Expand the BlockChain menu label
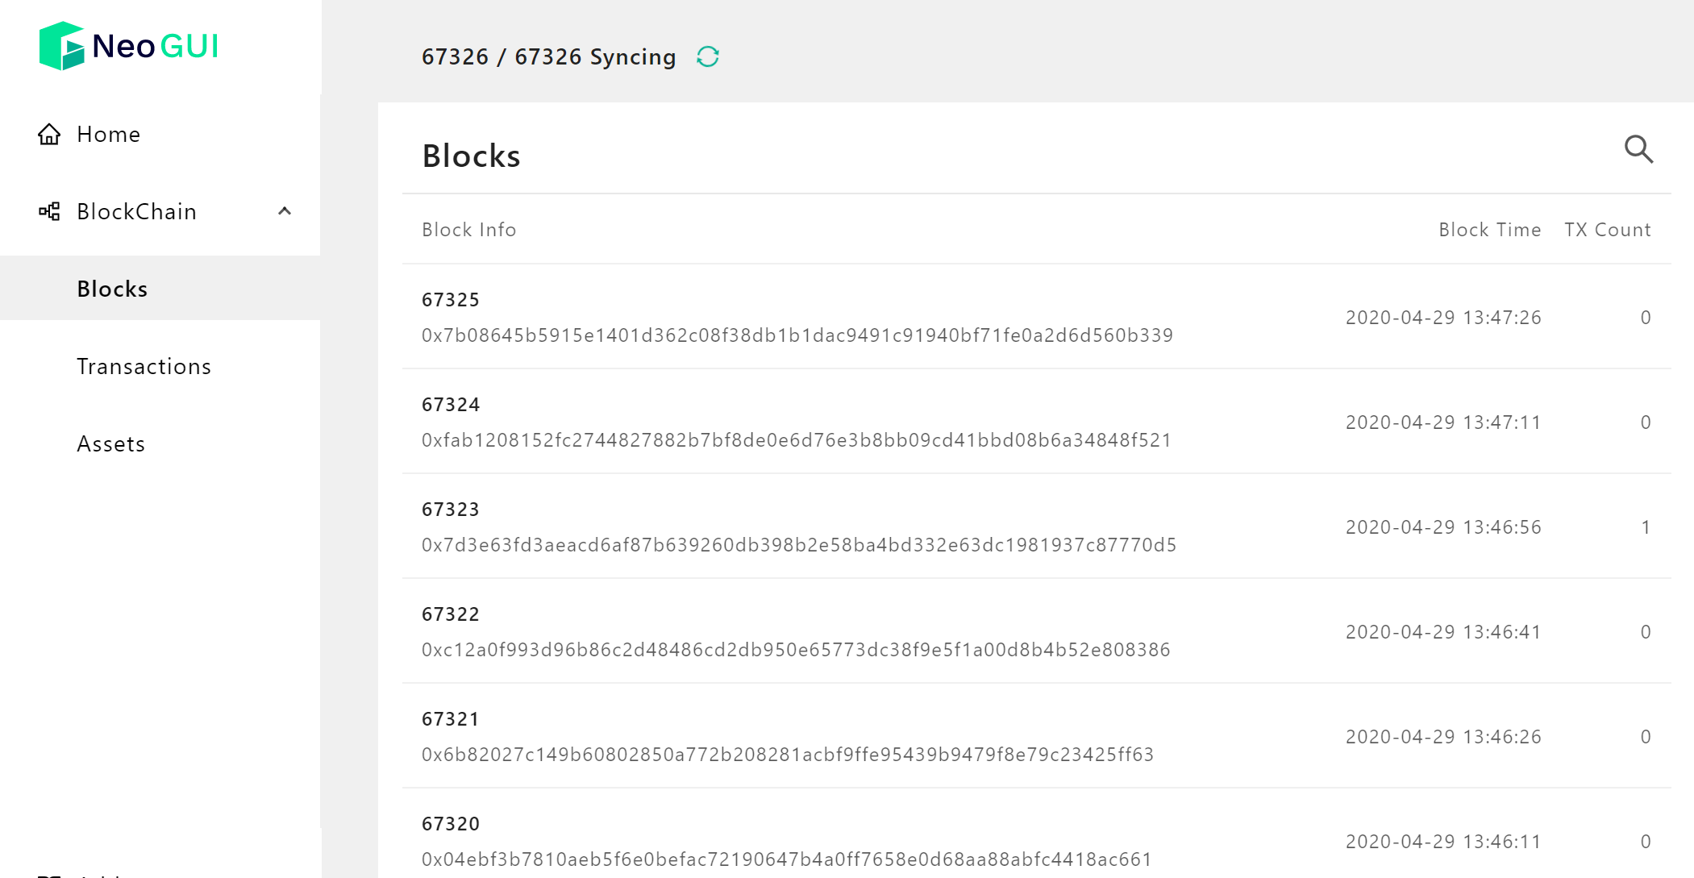The width and height of the screenshot is (1694, 878). point(137,211)
